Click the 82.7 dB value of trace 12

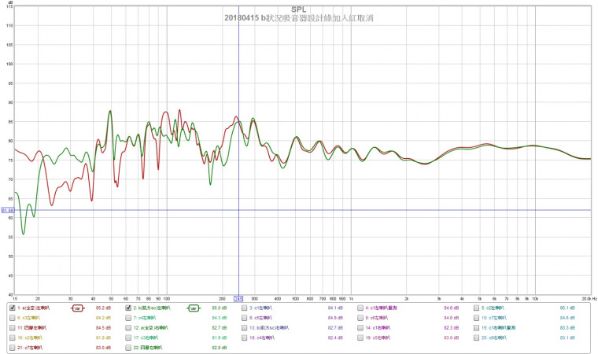[x=220, y=328]
